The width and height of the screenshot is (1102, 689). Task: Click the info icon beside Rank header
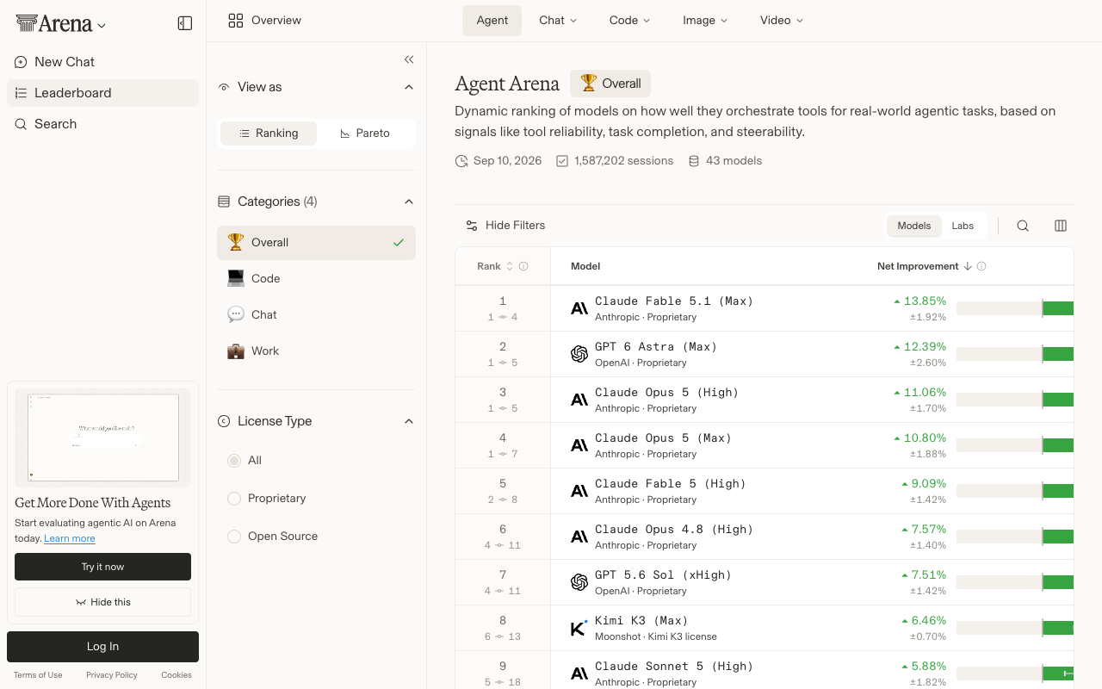[x=523, y=266]
